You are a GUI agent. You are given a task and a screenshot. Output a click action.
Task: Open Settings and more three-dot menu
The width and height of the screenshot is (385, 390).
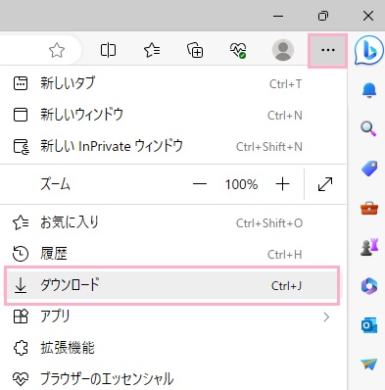pos(327,50)
